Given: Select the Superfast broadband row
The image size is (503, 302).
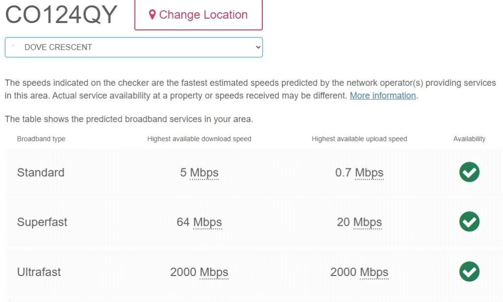Looking at the screenshot, I should pyautogui.click(x=42, y=222).
